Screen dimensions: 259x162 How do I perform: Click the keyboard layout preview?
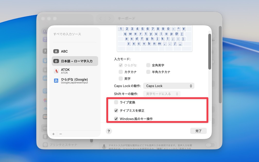click(x=154, y=39)
